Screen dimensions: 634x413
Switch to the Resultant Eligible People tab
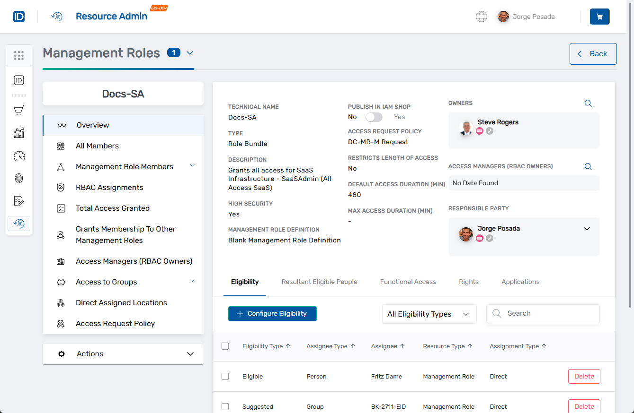coord(319,282)
